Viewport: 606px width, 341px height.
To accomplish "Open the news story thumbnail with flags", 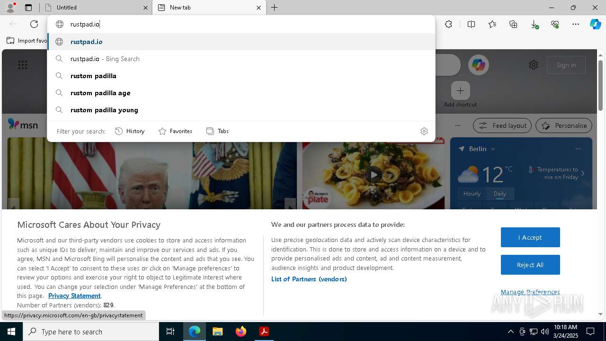I will pyautogui.click(x=152, y=173).
